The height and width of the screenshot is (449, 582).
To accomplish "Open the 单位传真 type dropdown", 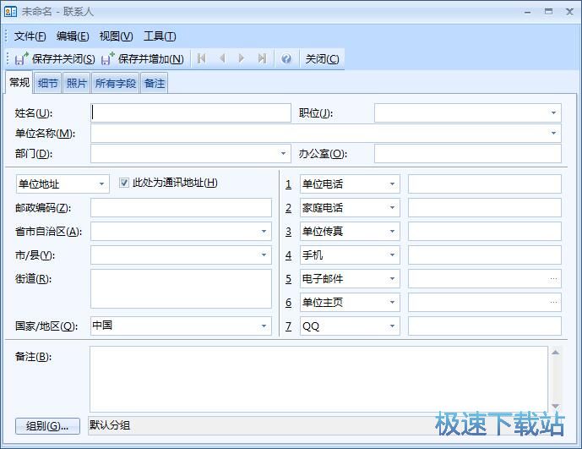I will click(392, 231).
